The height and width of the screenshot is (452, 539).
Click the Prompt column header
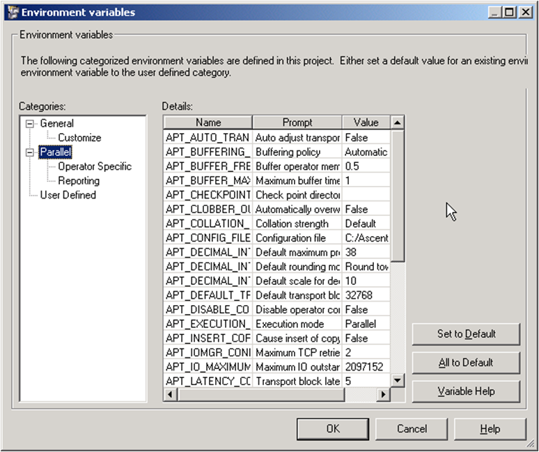[x=297, y=123]
